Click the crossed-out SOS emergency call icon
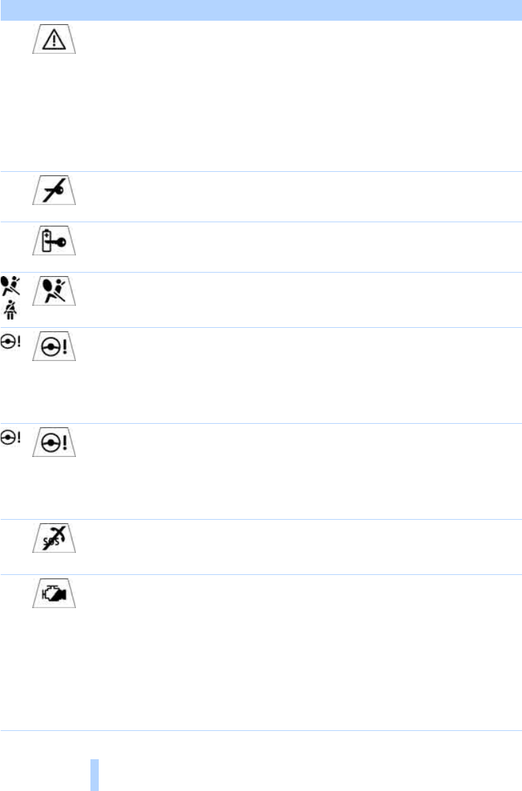This screenshot has width=522, height=791. coord(54,538)
